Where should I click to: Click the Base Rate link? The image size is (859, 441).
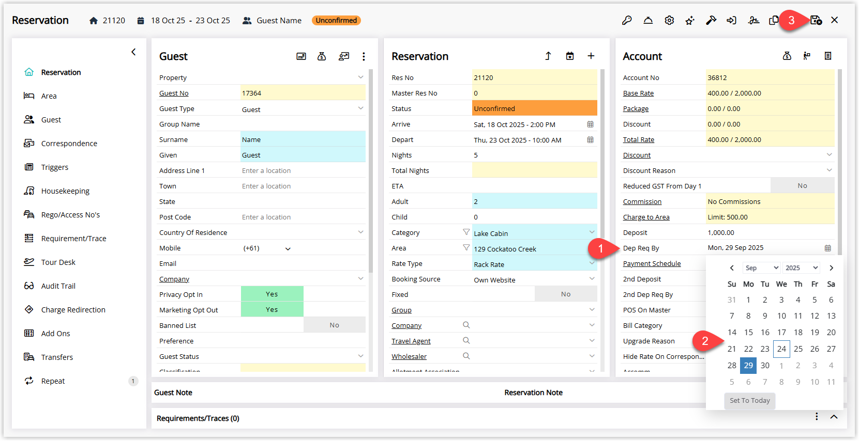(x=638, y=93)
